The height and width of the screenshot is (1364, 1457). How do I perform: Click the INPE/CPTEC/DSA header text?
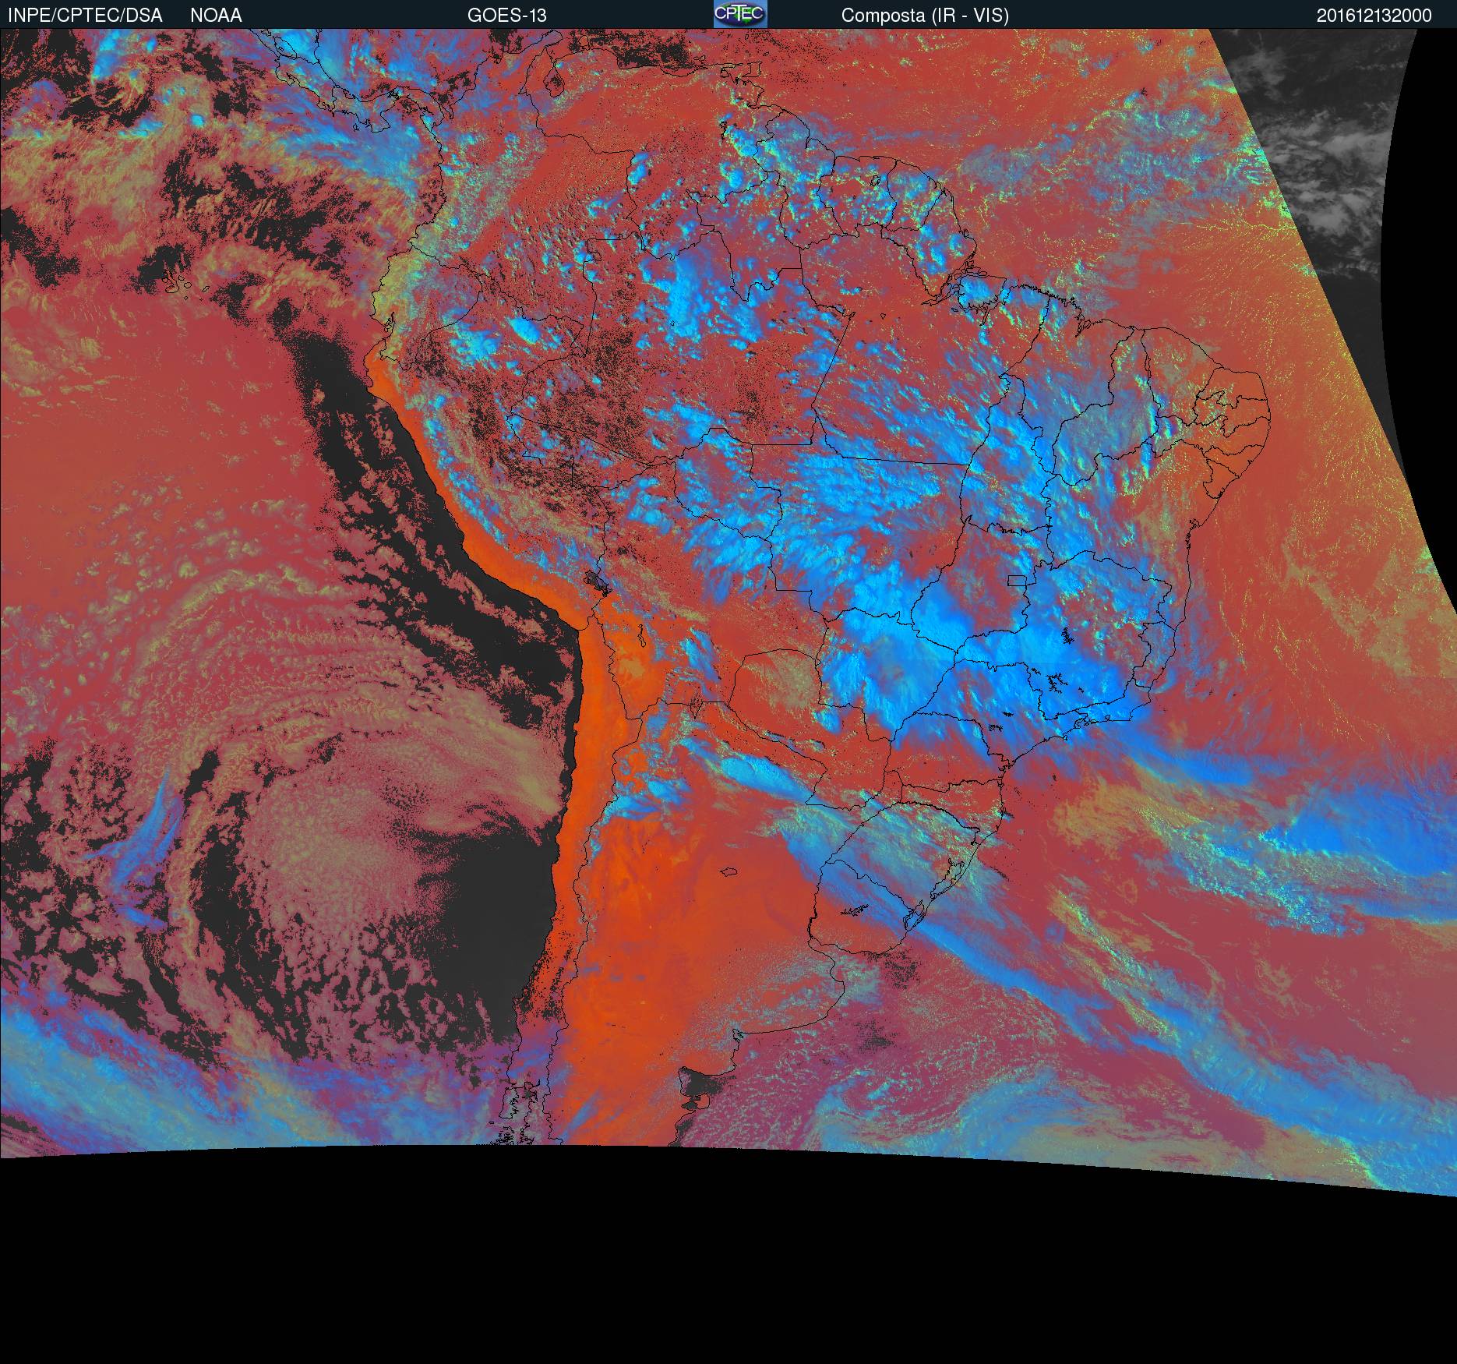(85, 16)
